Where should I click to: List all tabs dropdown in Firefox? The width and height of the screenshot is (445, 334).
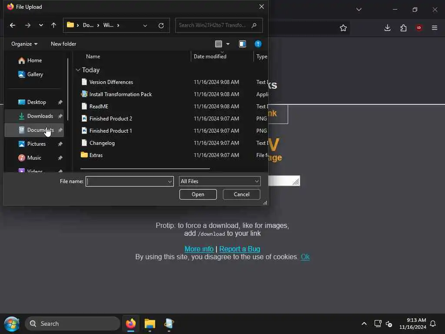[359, 10]
